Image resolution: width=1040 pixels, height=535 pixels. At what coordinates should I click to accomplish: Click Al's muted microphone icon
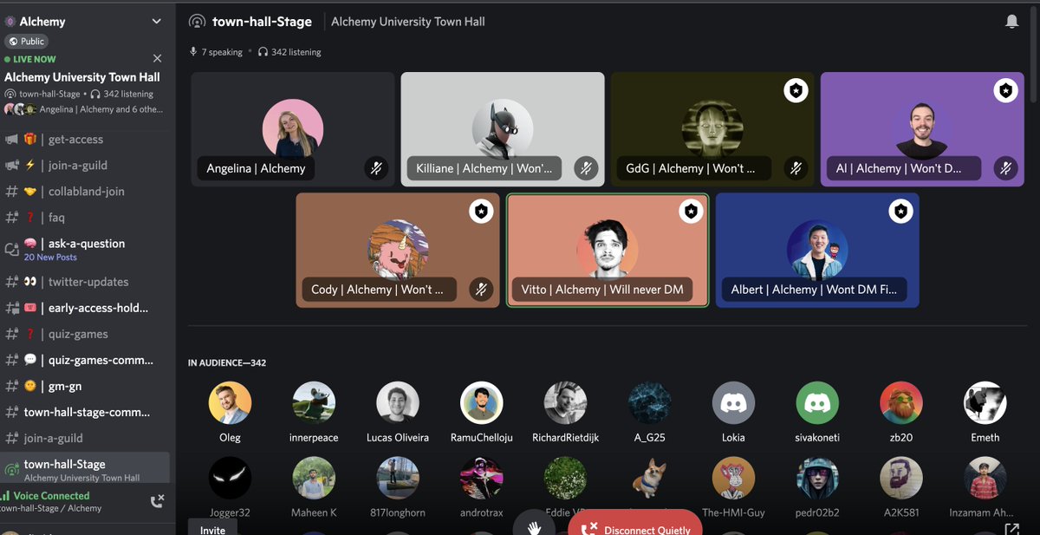click(x=1005, y=168)
